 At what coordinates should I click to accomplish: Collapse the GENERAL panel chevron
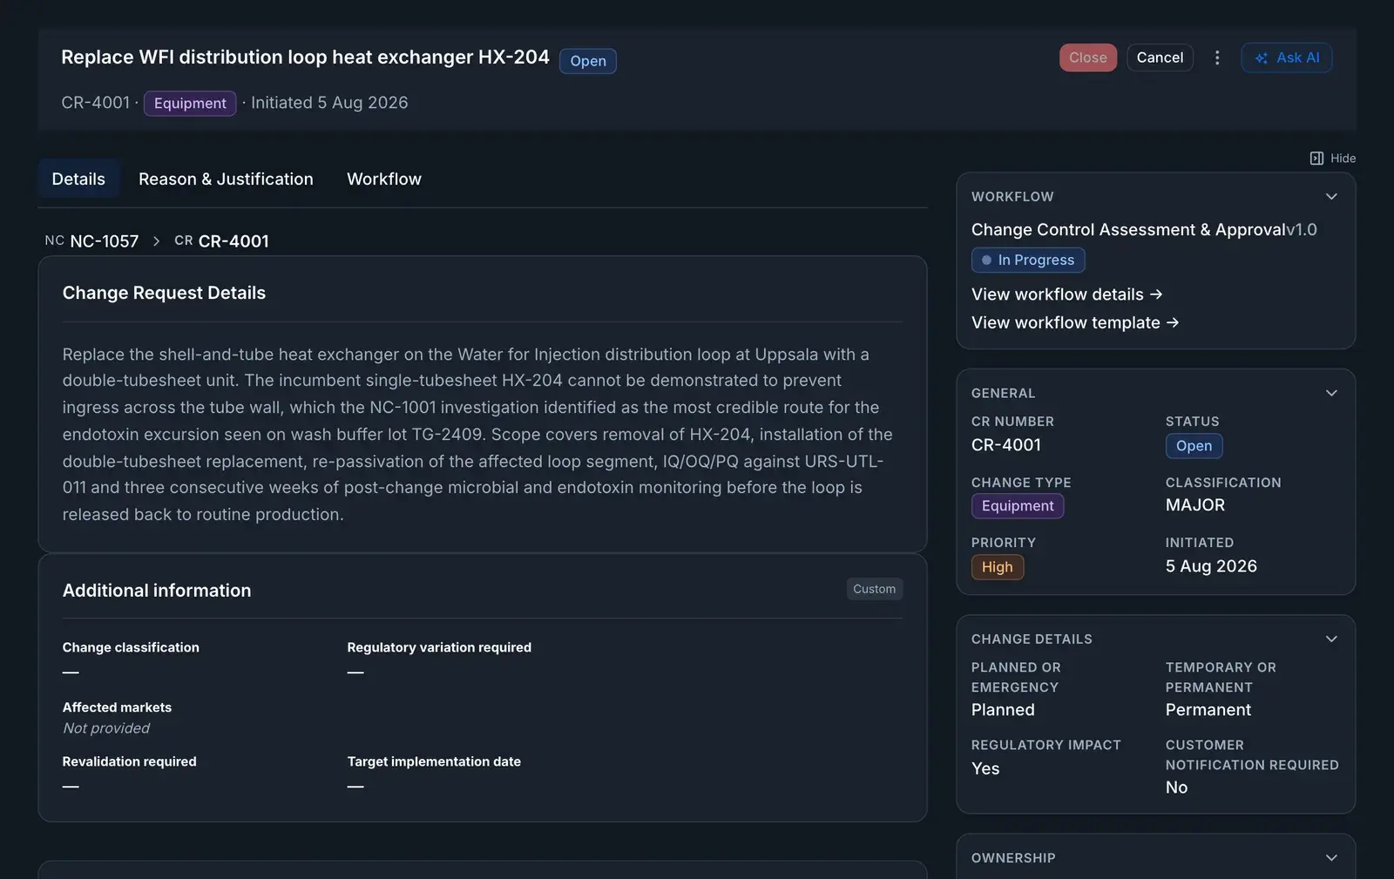[x=1331, y=393]
